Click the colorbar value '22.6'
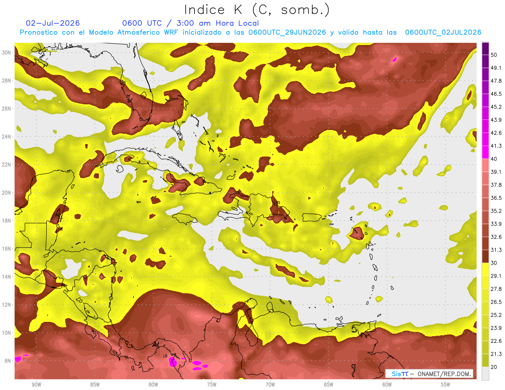This screenshot has height=390, width=505. point(496,341)
